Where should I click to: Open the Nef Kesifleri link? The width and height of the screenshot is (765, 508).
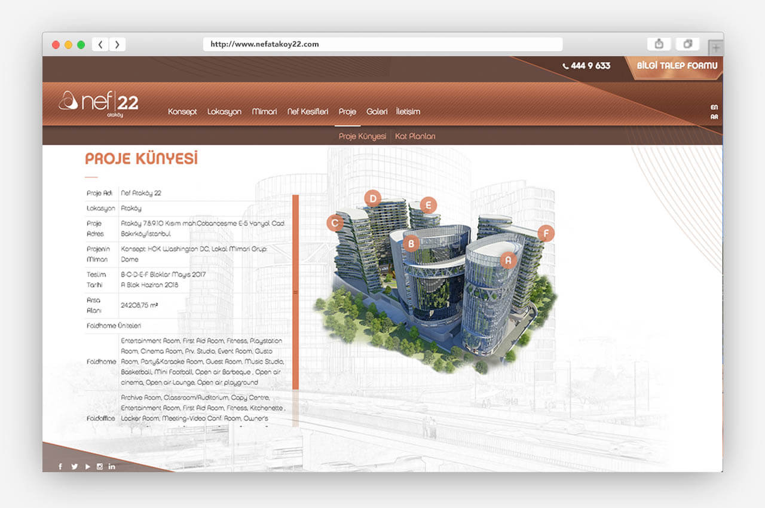tap(308, 111)
